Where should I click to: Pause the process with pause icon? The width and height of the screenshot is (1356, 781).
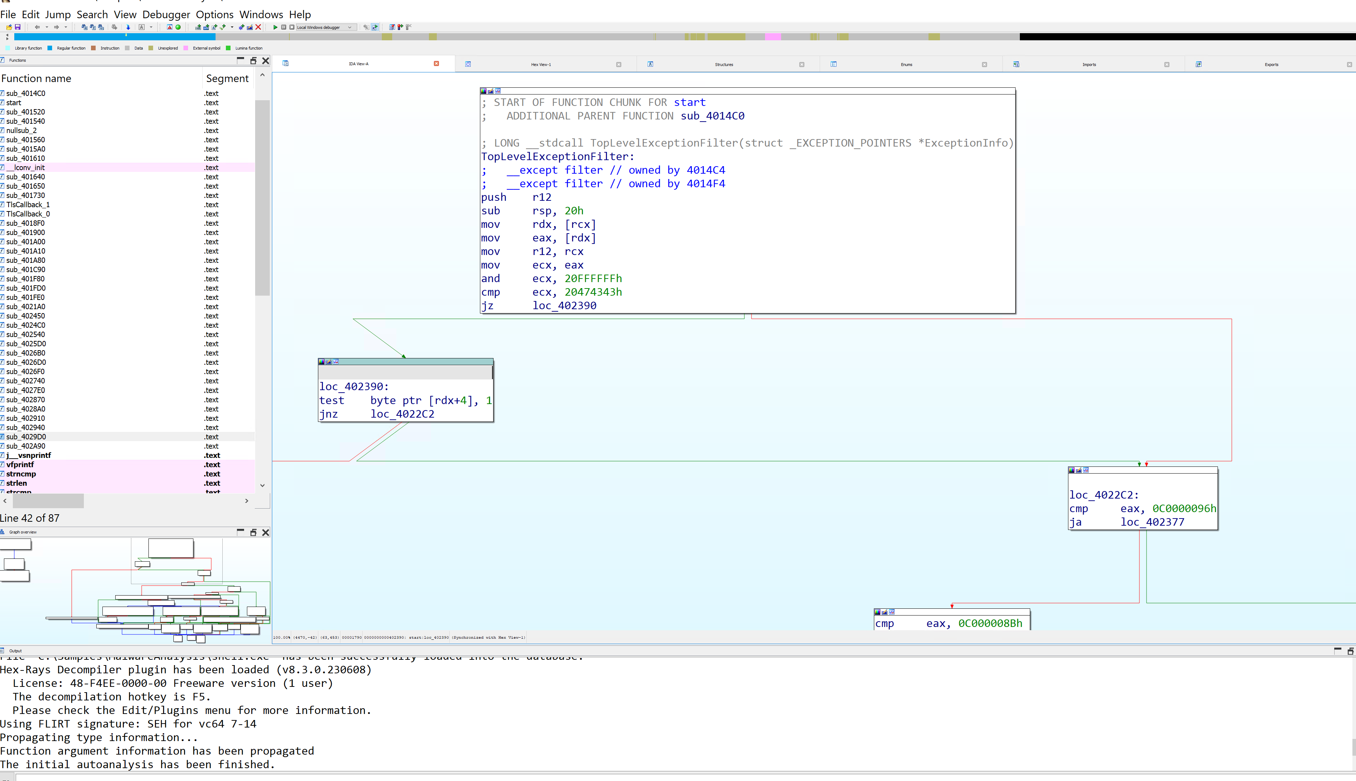tap(283, 27)
